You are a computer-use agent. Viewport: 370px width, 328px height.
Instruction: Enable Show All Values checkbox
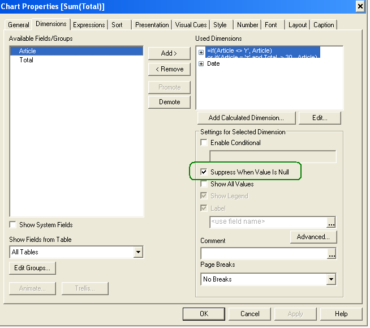204,184
